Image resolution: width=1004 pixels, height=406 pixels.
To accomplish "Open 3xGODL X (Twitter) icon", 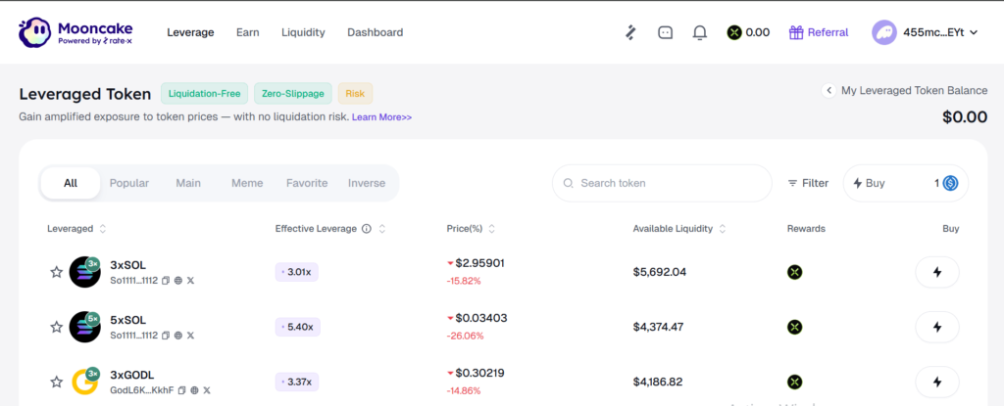I will point(206,390).
